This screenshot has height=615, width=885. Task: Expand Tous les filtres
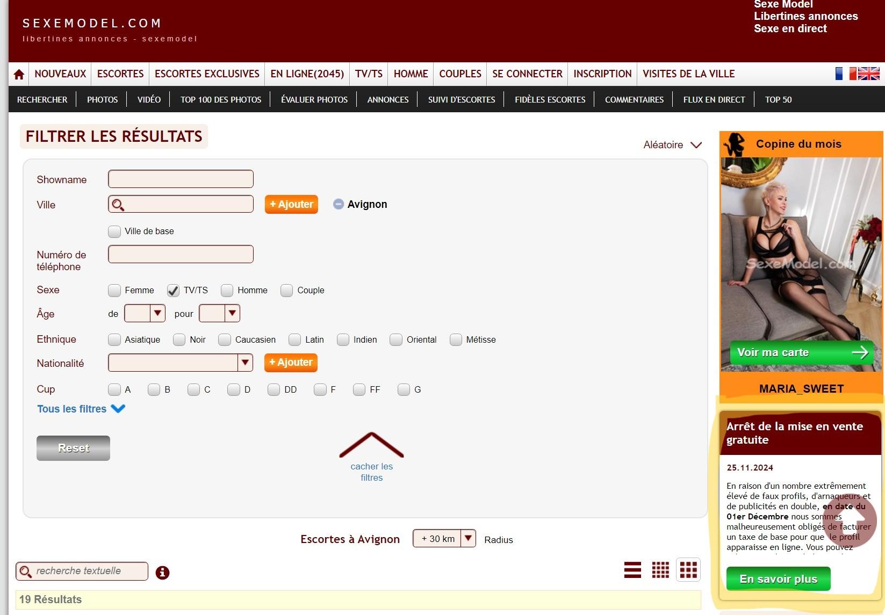tap(81, 409)
